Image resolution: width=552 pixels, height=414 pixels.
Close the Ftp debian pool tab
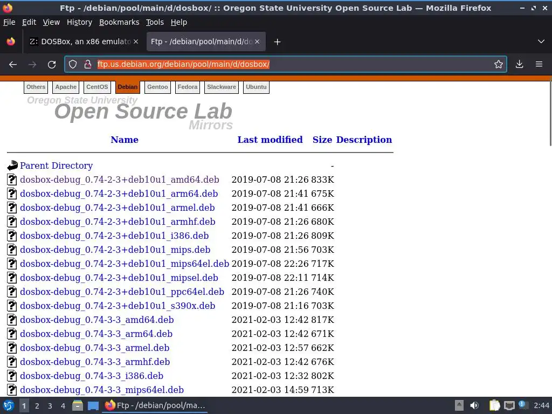[x=257, y=42]
